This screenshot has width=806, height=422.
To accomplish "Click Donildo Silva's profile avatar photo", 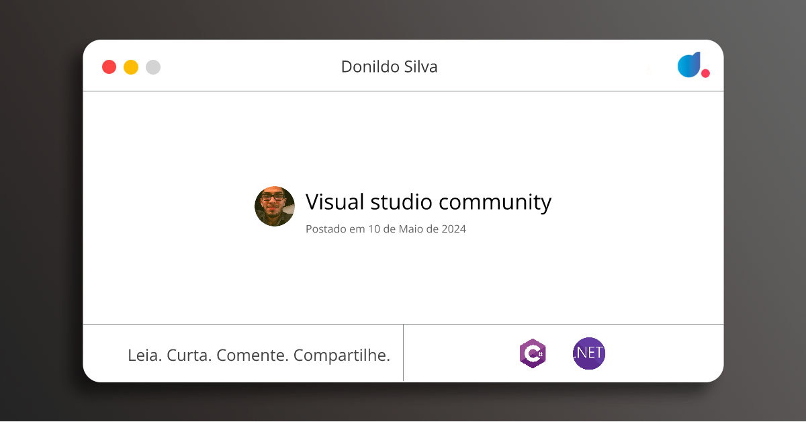I will [x=274, y=206].
